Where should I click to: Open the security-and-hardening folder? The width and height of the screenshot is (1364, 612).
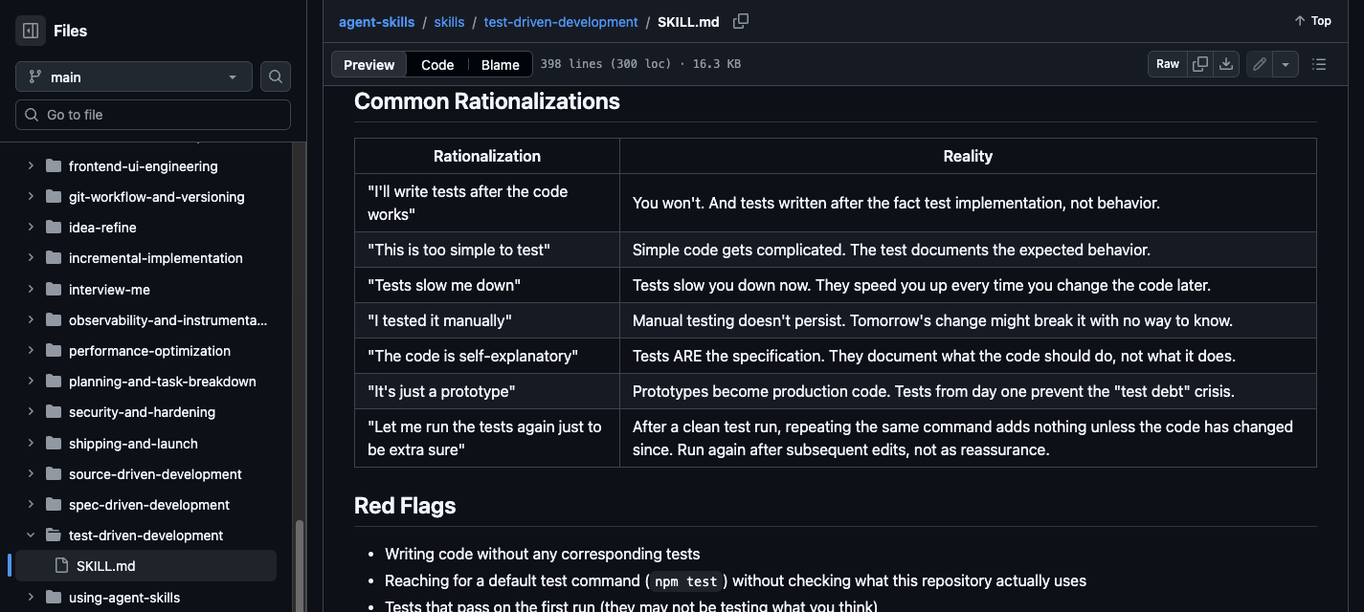[142, 412]
